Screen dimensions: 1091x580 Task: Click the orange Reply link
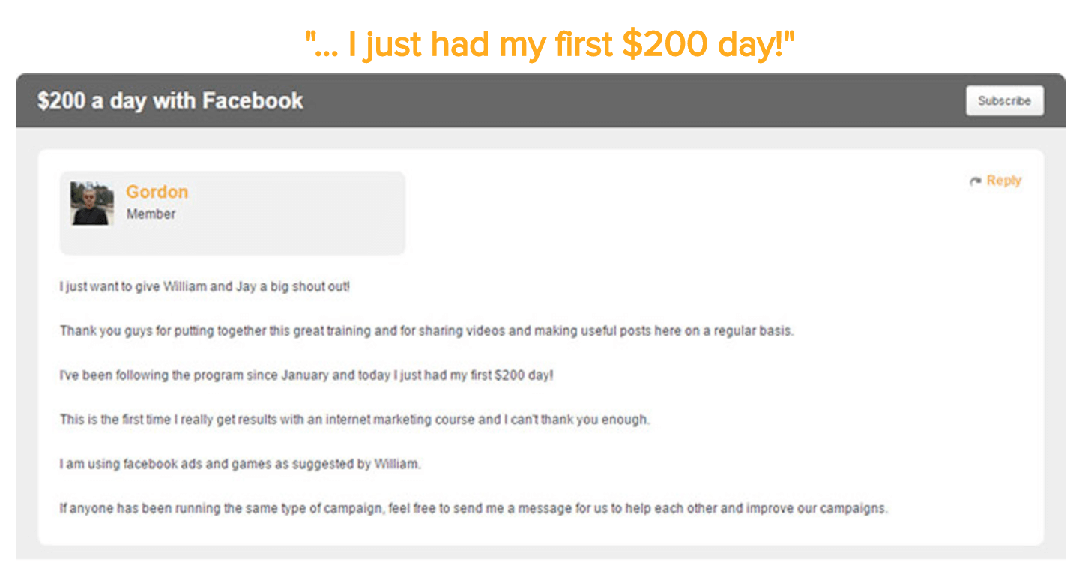(x=1003, y=181)
